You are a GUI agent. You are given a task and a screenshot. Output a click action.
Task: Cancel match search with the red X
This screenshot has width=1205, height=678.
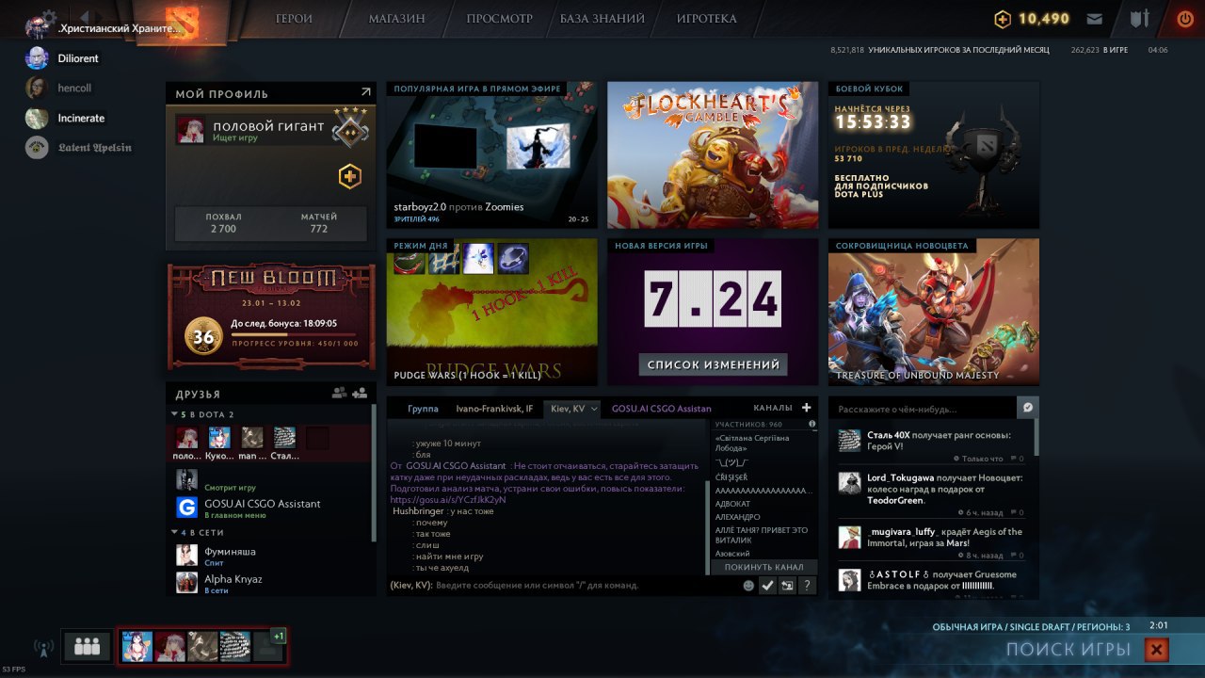pyautogui.click(x=1157, y=650)
